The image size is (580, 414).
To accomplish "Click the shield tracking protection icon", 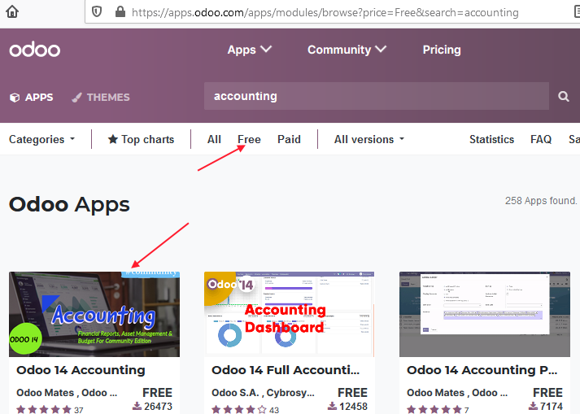I will pyautogui.click(x=97, y=12).
